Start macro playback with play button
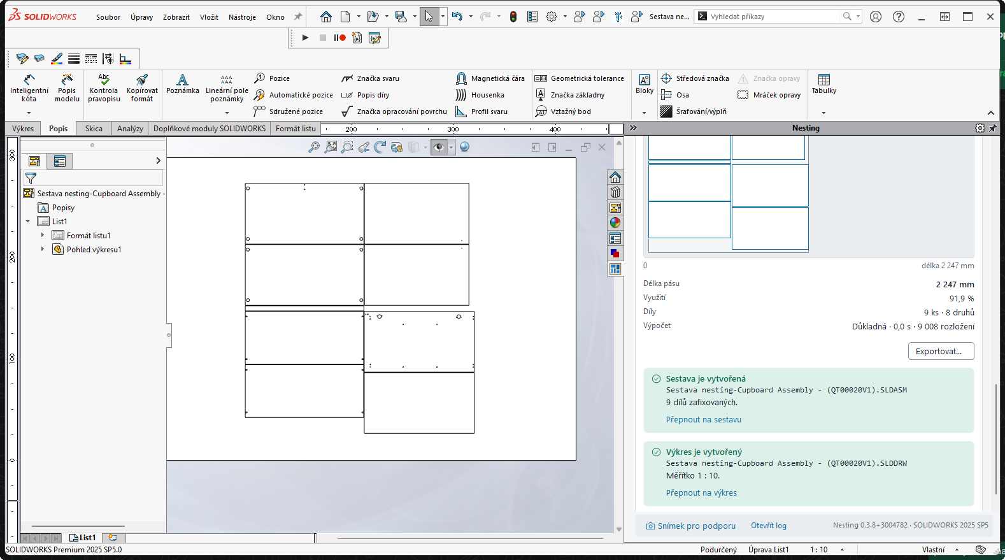Screen dimensions: 1005x560 pyautogui.click(x=305, y=38)
